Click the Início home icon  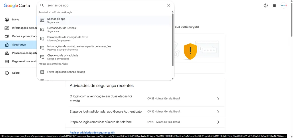click(7, 19)
